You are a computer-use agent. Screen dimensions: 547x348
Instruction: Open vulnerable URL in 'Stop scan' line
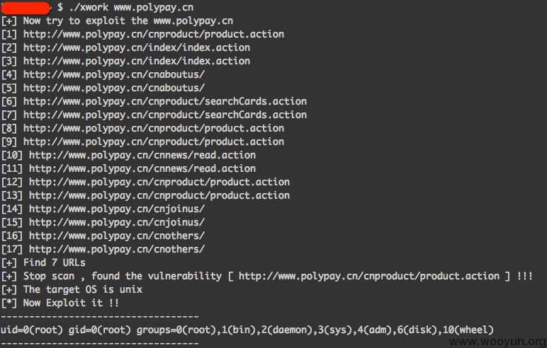click(x=368, y=277)
